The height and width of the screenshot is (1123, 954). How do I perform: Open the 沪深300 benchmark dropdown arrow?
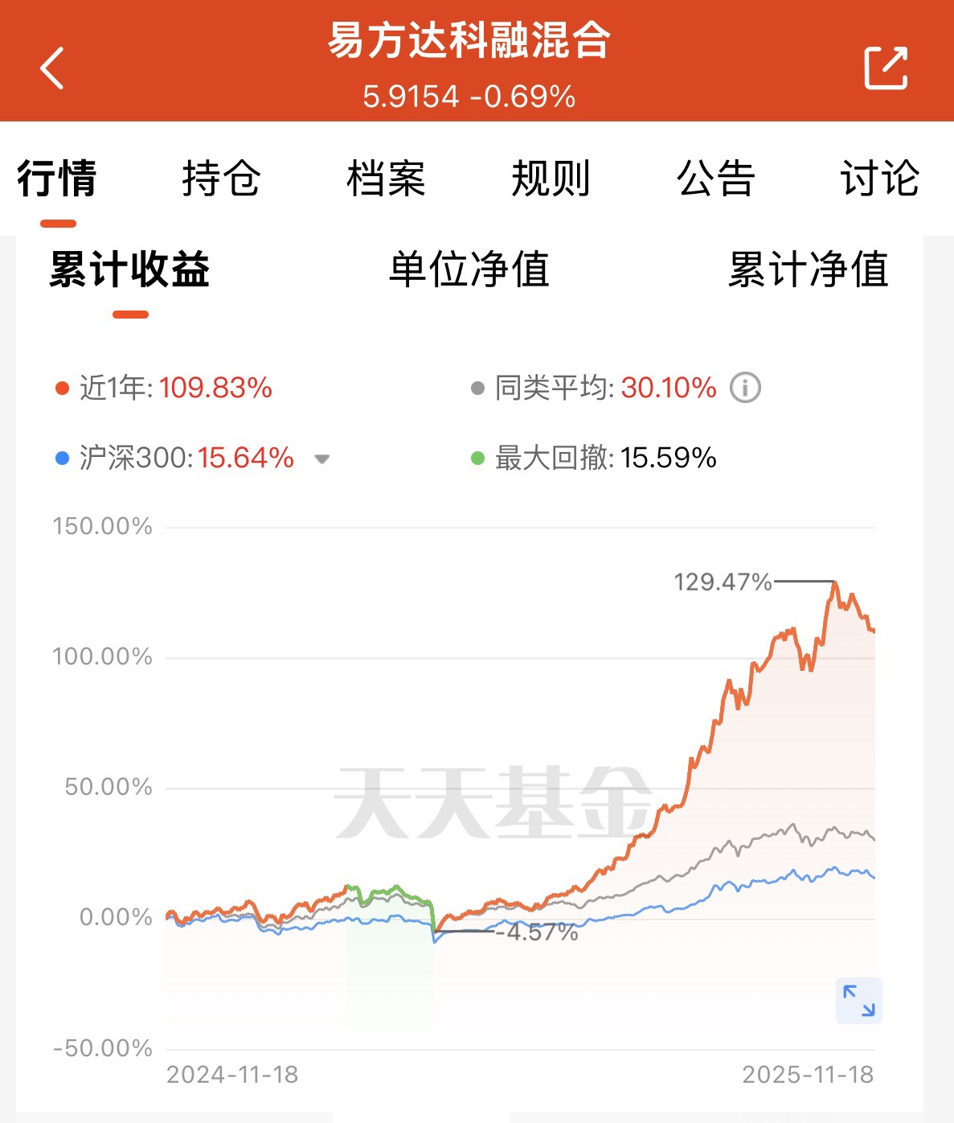322,459
